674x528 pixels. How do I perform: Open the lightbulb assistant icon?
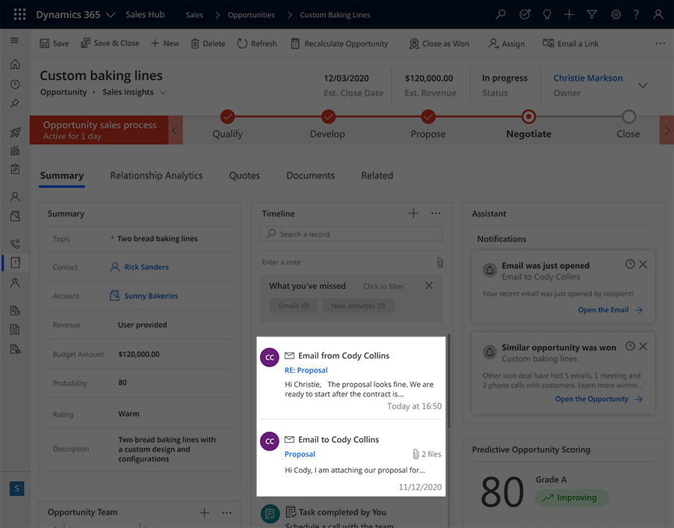pyautogui.click(x=547, y=15)
